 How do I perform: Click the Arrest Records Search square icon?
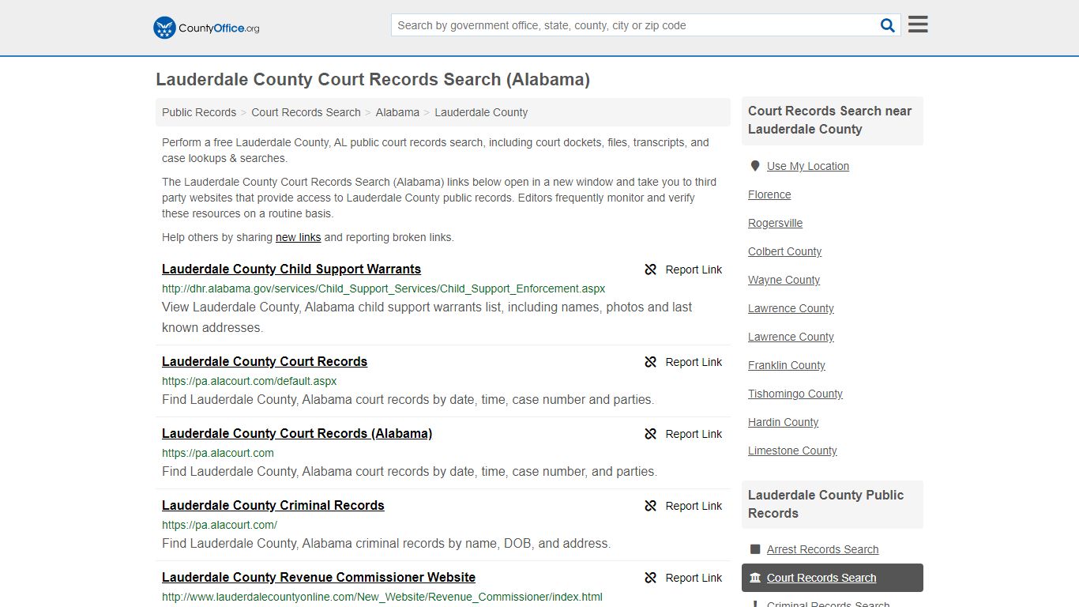(x=755, y=549)
